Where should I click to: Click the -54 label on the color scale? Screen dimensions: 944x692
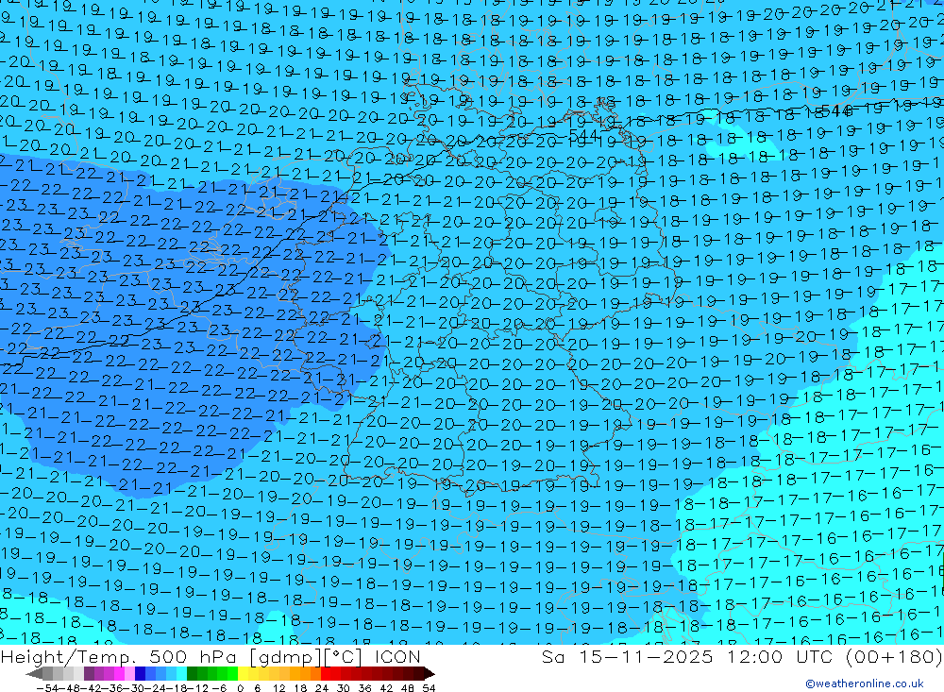[47, 688]
